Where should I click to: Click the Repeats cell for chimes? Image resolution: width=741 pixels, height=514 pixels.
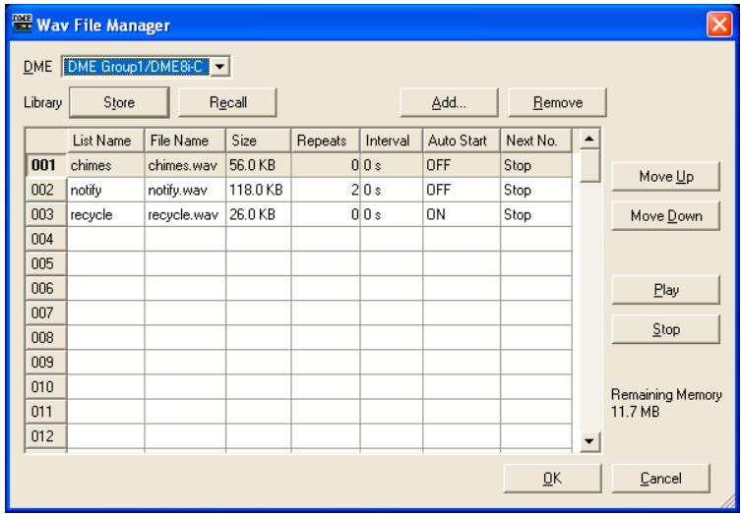[x=326, y=165]
